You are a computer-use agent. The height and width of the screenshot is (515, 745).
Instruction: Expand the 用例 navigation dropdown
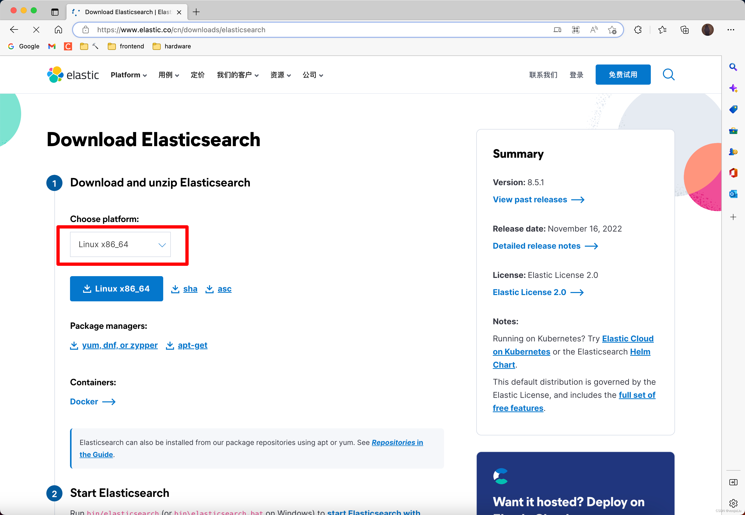pyautogui.click(x=167, y=75)
